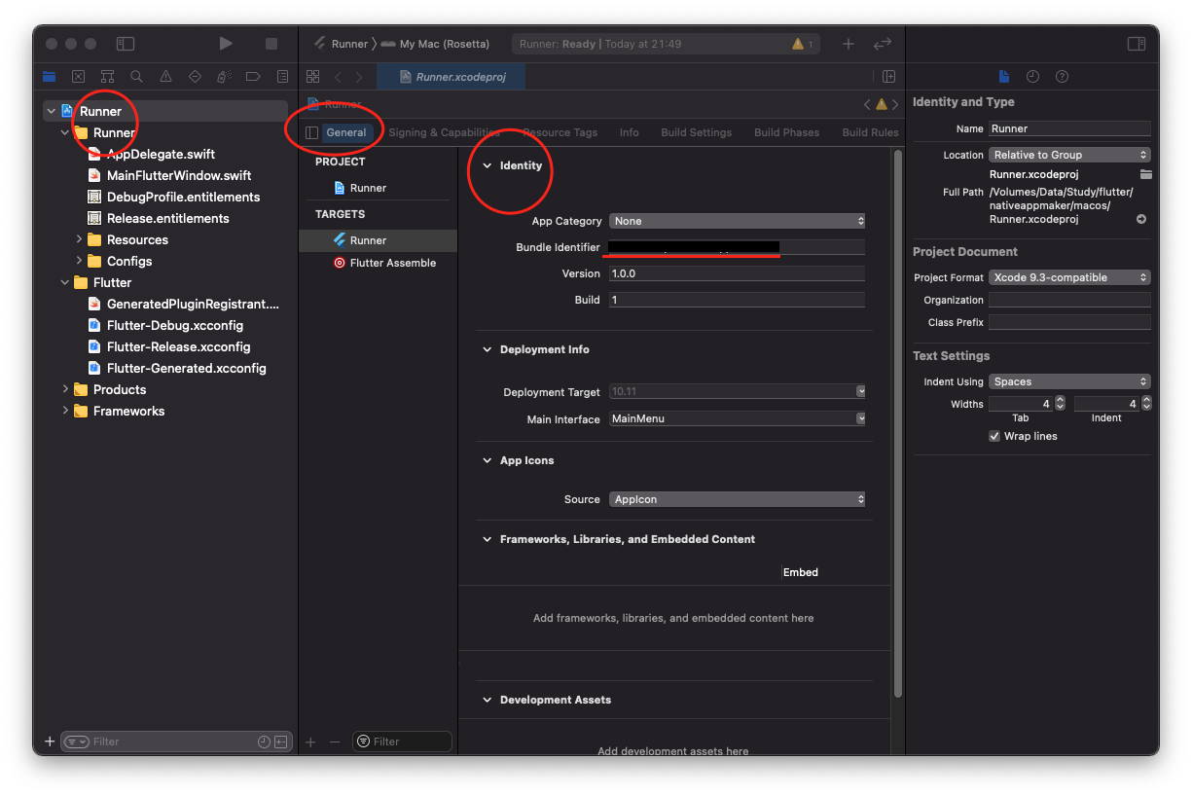Image resolution: width=1192 pixels, height=796 pixels.
Task: Open the Library with plus button
Action: coord(849,44)
